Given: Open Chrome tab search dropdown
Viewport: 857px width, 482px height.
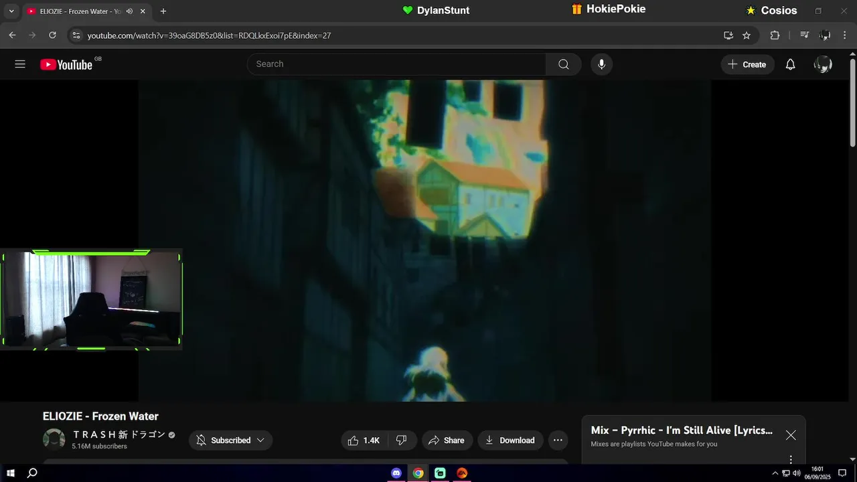Looking at the screenshot, I should tap(11, 11).
